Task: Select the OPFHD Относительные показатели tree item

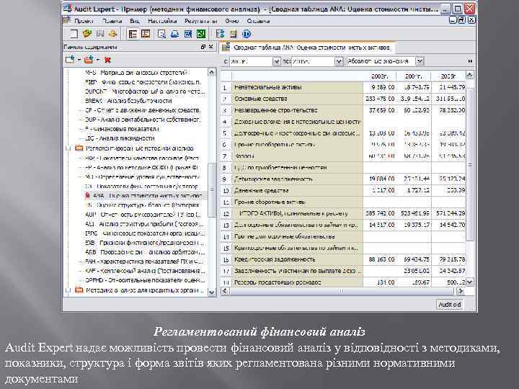Action: [145, 280]
